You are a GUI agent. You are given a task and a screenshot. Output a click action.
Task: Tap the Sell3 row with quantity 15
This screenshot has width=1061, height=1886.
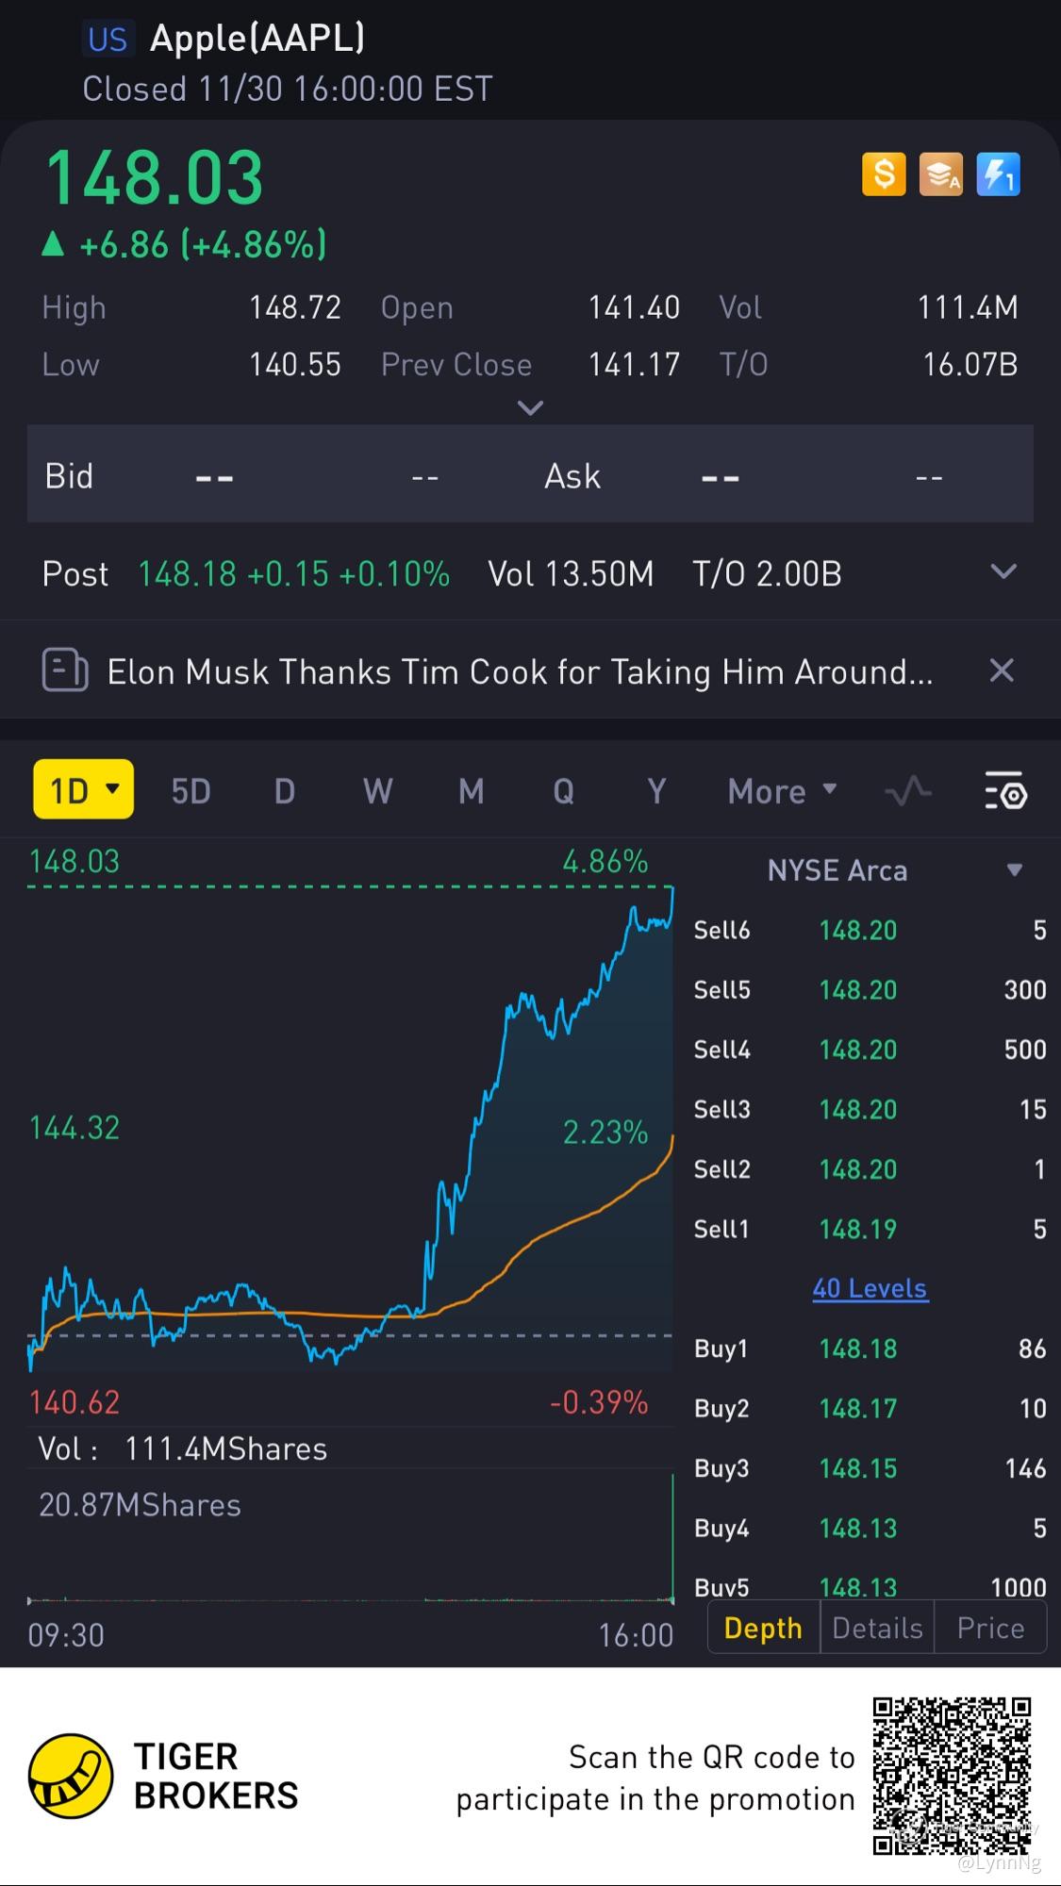(870, 1109)
